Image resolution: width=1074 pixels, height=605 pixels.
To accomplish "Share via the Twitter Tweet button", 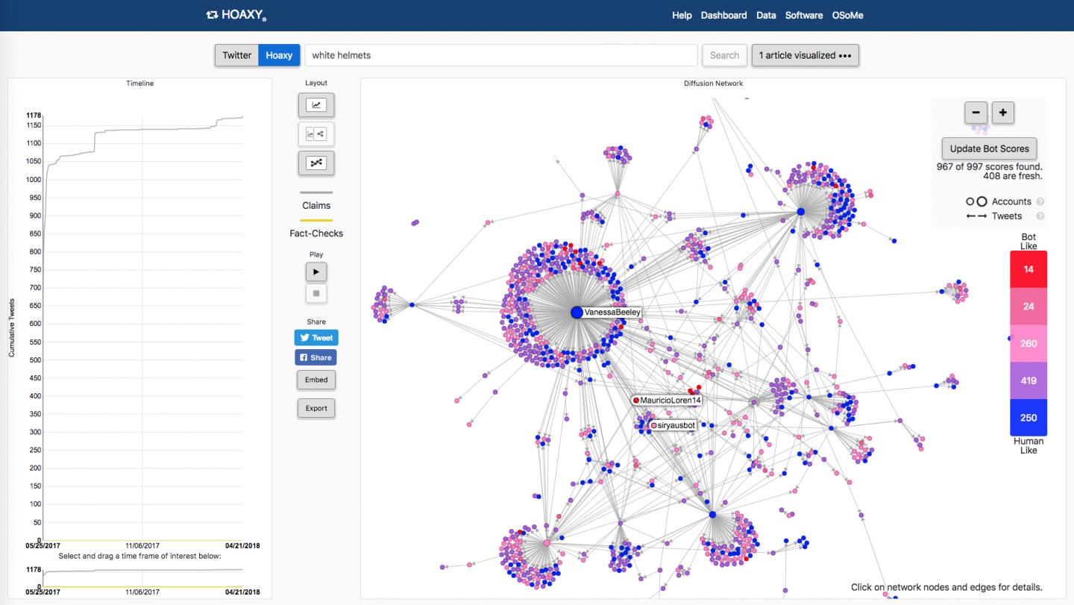I will click(x=316, y=337).
